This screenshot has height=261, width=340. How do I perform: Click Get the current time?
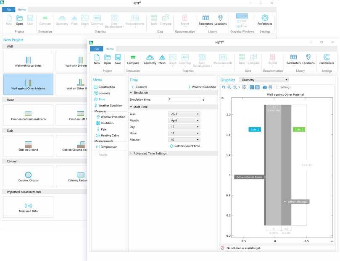point(185,146)
